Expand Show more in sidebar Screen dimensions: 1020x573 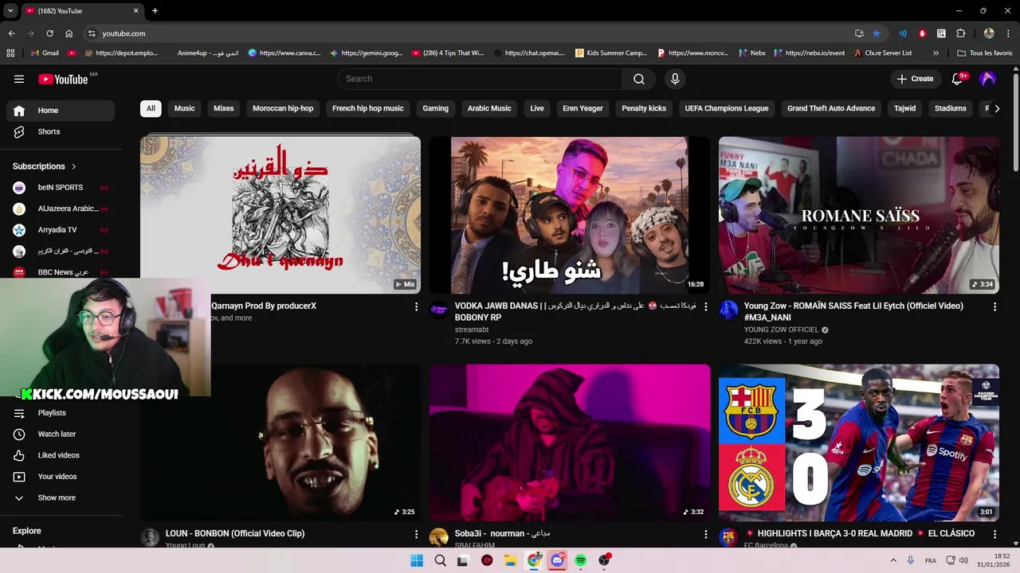click(x=61, y=498)
